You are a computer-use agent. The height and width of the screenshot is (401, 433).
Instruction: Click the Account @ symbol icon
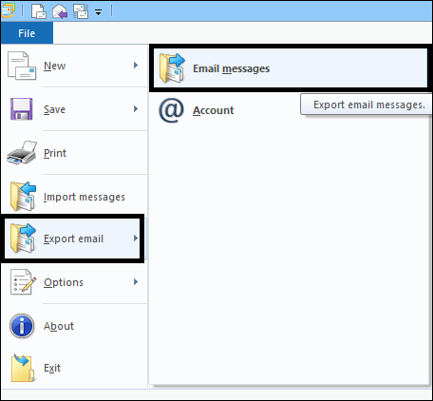[x=171, y=110]
